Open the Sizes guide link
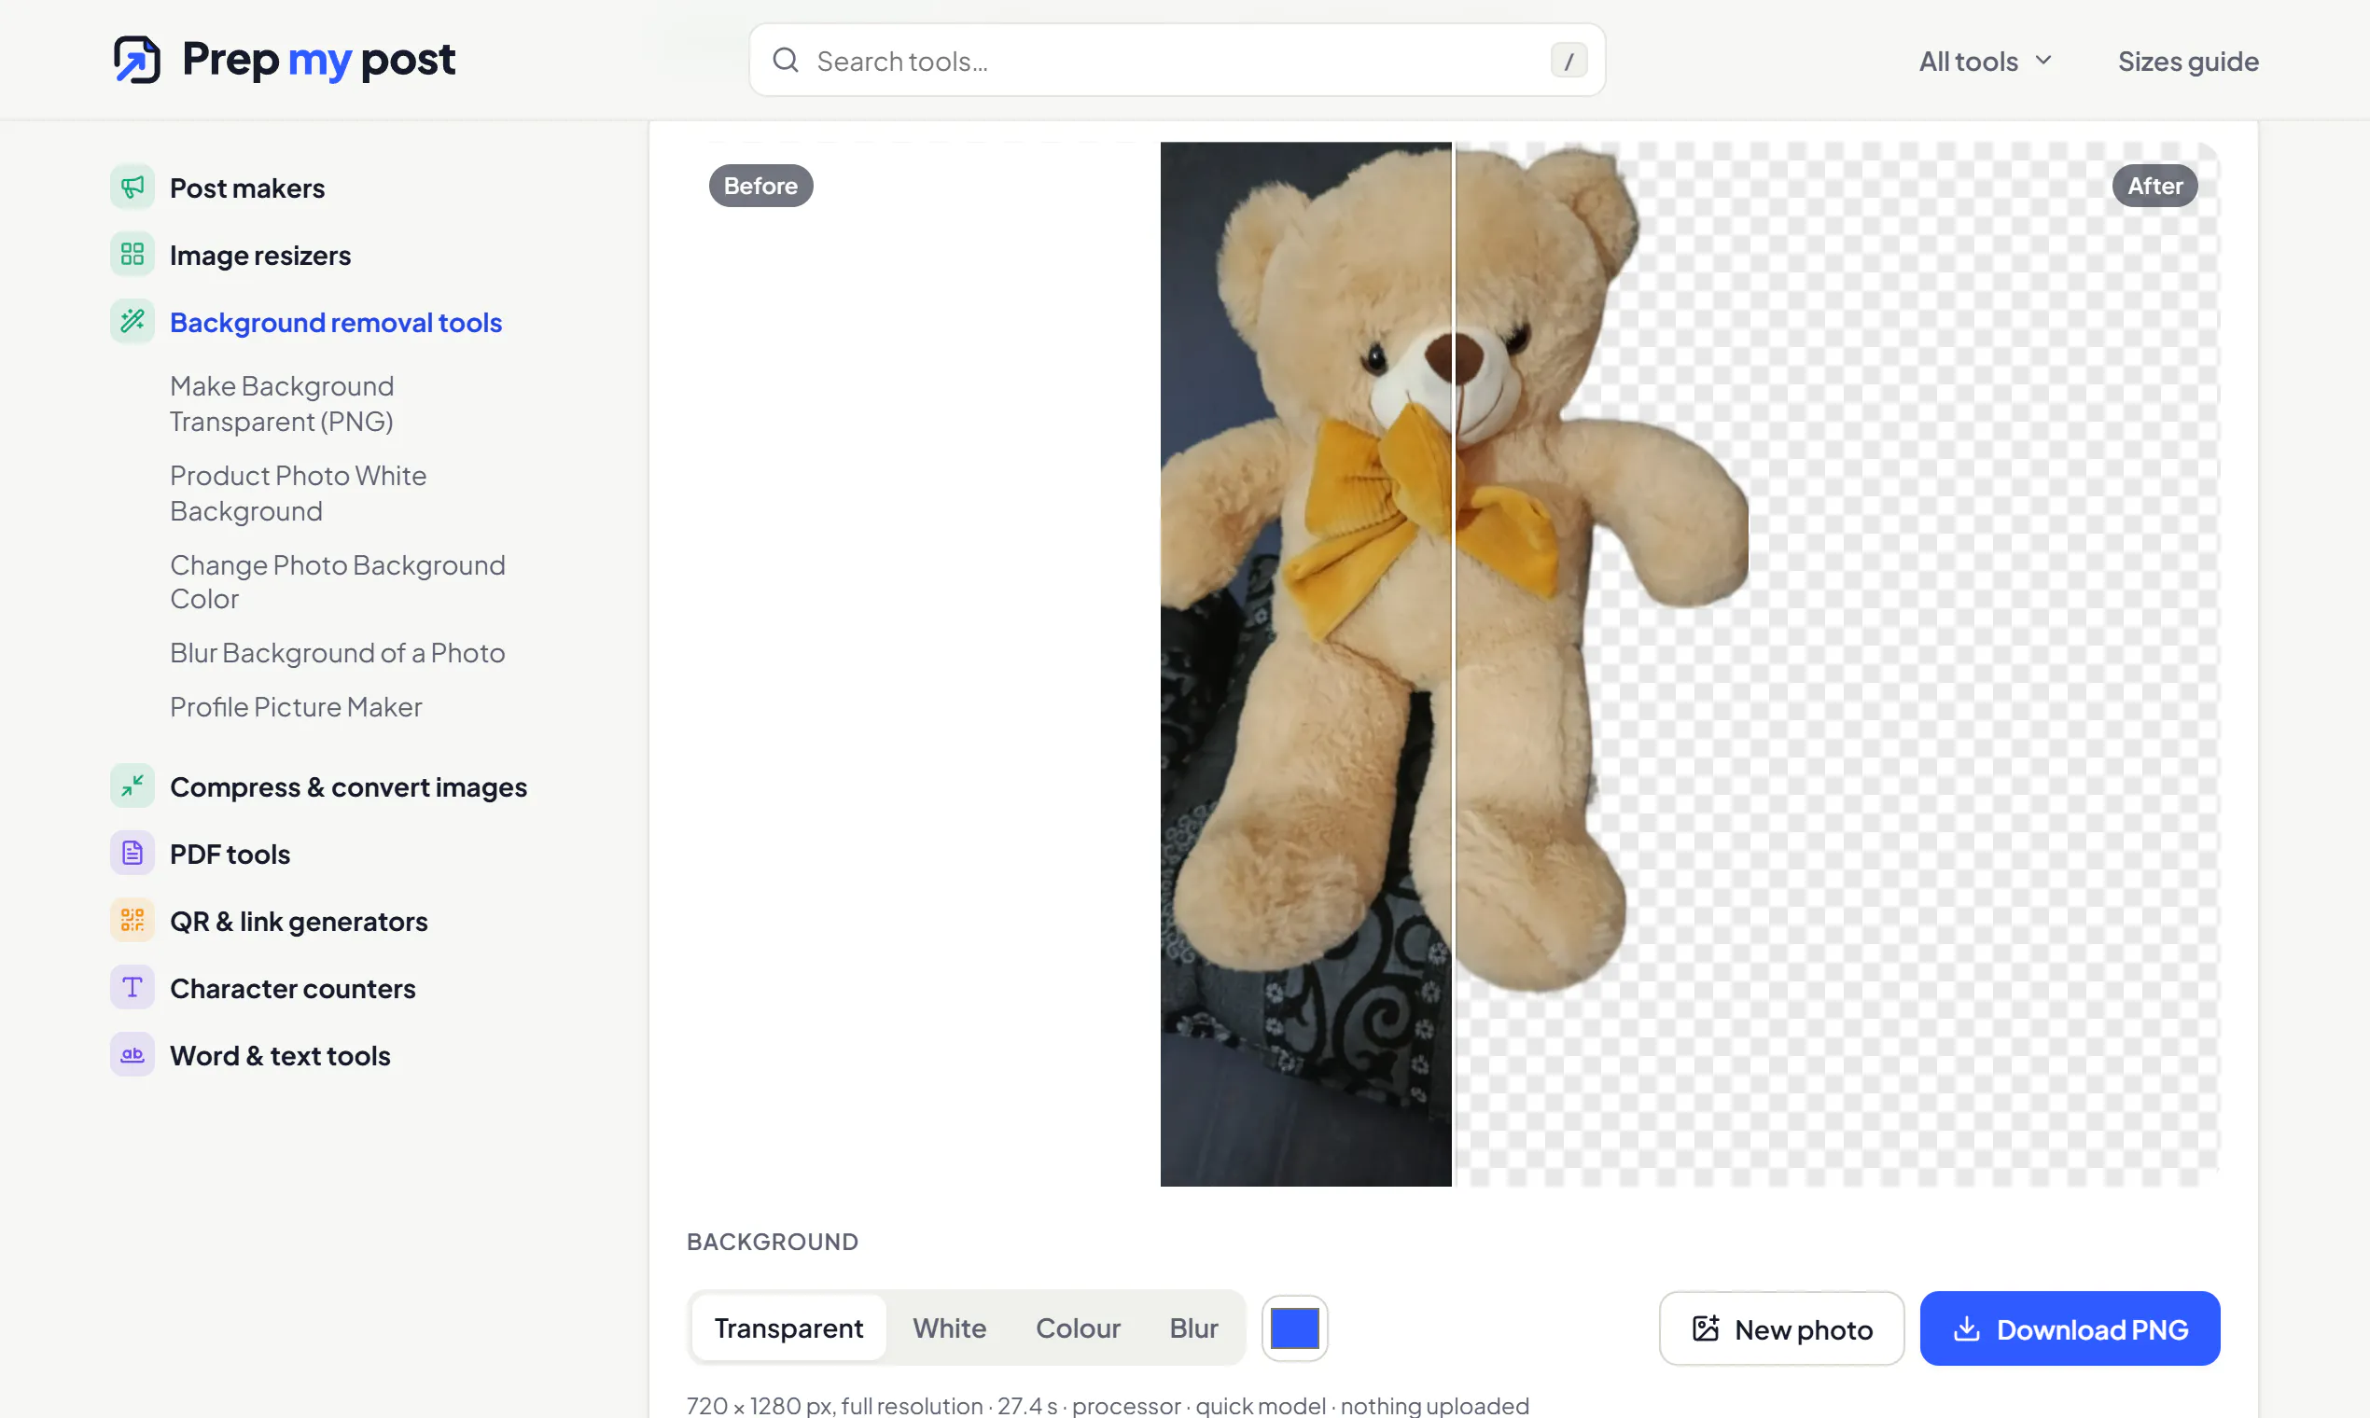Viewport: 2370px width, 1418px height. pyautogui.click(x=2187, y=62)
